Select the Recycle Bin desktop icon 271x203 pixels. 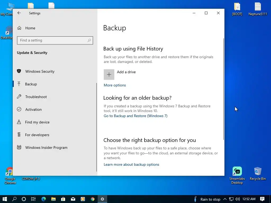click(258, 174)
